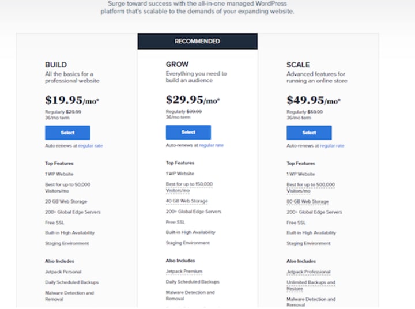Choose the GROW plan Select button

[188, 132]
